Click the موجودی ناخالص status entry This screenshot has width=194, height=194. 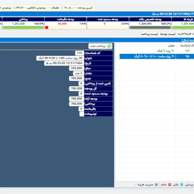30,8
